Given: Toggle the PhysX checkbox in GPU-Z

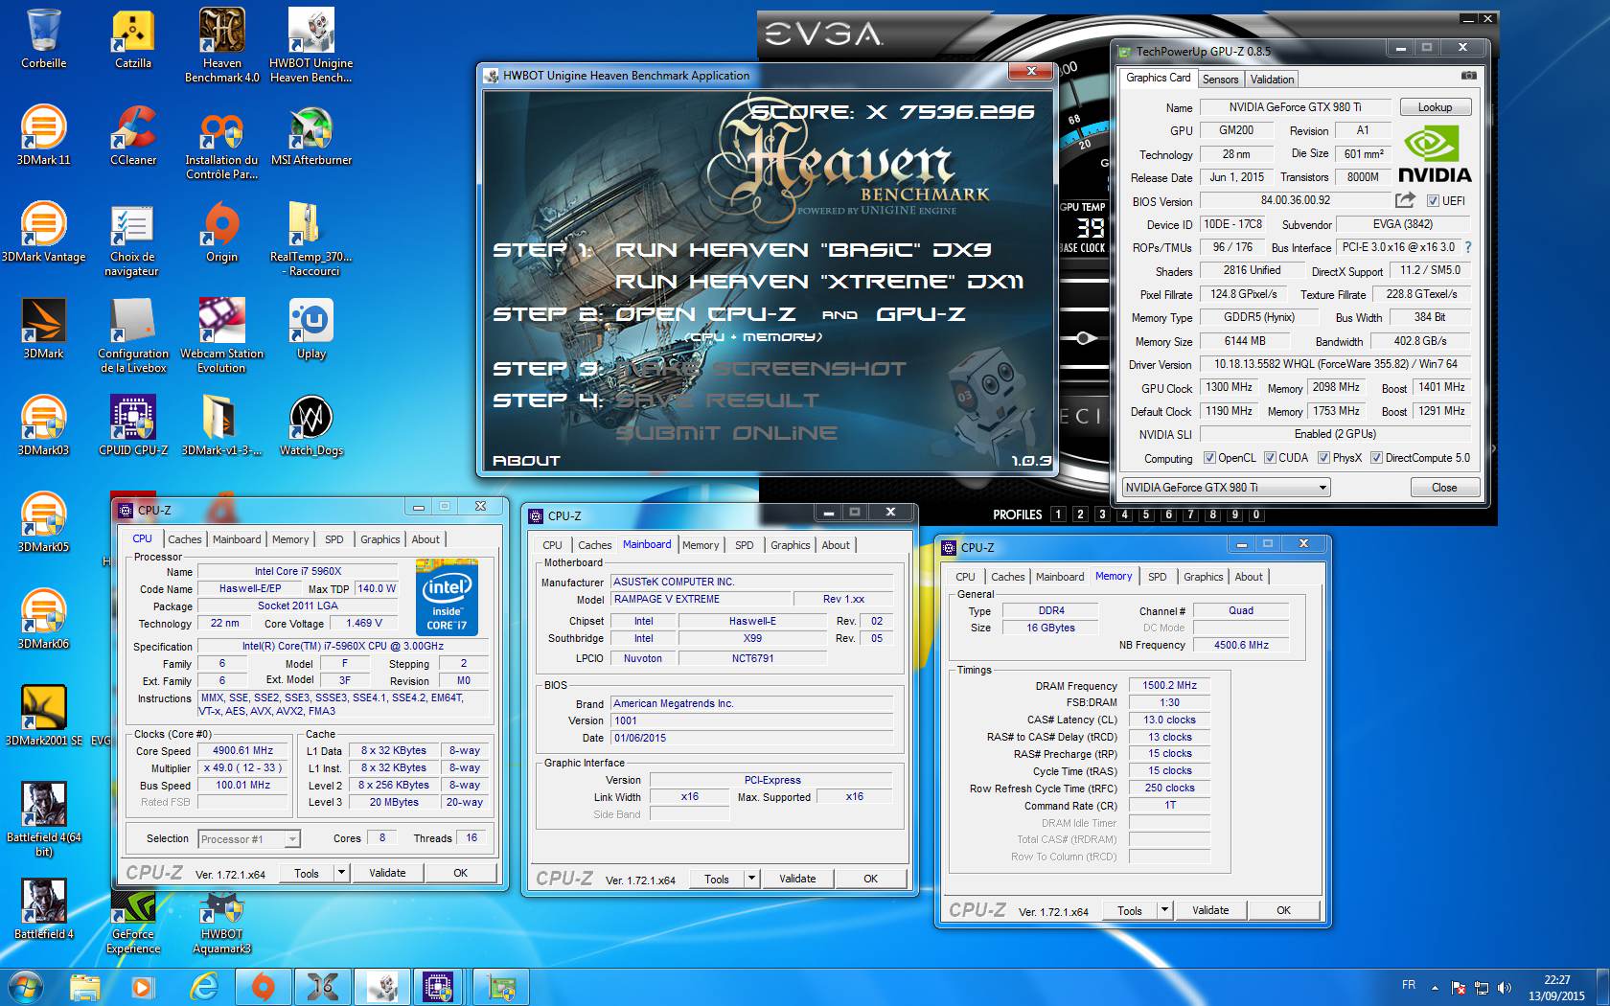Looking at the screenshot, I should pos(1323,458).
